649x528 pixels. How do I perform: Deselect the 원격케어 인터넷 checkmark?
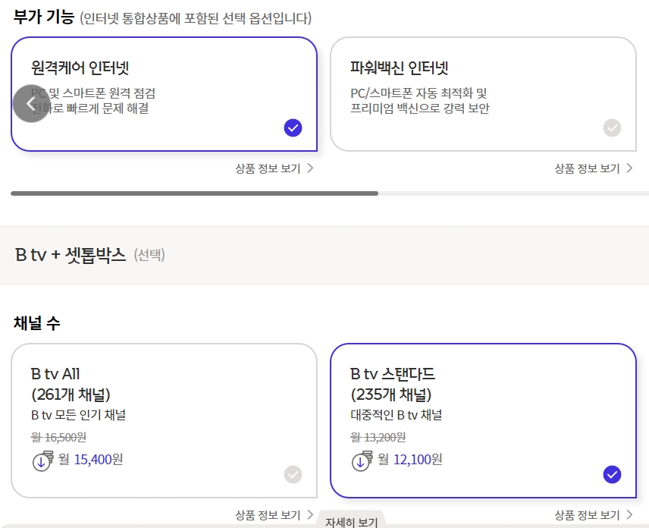pos(293,127)
